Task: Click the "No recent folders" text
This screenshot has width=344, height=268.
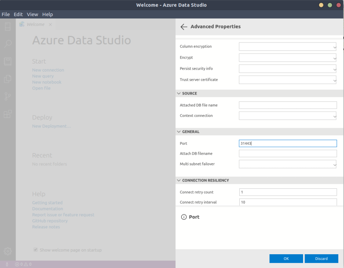Action: click(x=49, y=164)
